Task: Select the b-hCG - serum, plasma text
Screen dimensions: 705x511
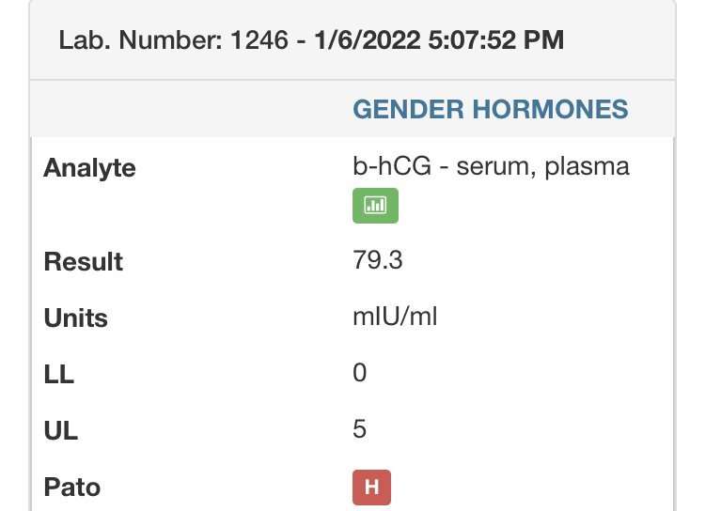Action: 490,167
